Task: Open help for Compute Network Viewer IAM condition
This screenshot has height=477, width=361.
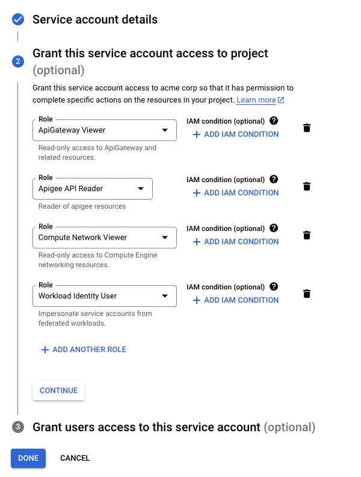Action: [x=274, y=229]
